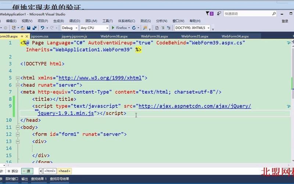Screen dimensions: 294x184
Task: Click the page icon left of DOCTYPE
Action: pyautogui.click(x=157, y=28)
